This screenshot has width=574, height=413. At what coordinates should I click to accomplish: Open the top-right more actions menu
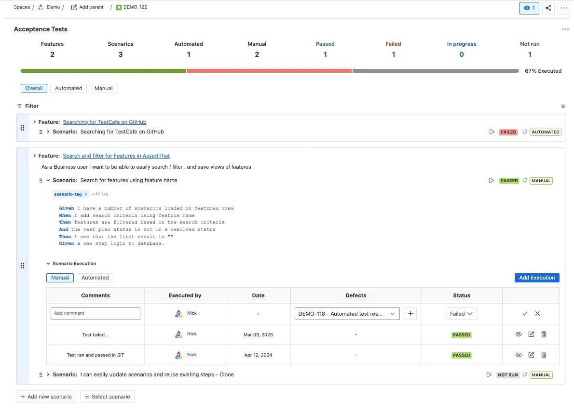click(564, 8)
